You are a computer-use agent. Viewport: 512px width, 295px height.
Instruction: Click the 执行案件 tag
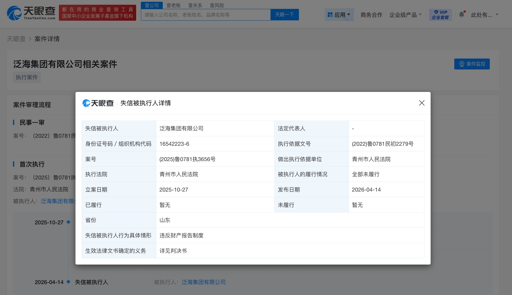27,77
